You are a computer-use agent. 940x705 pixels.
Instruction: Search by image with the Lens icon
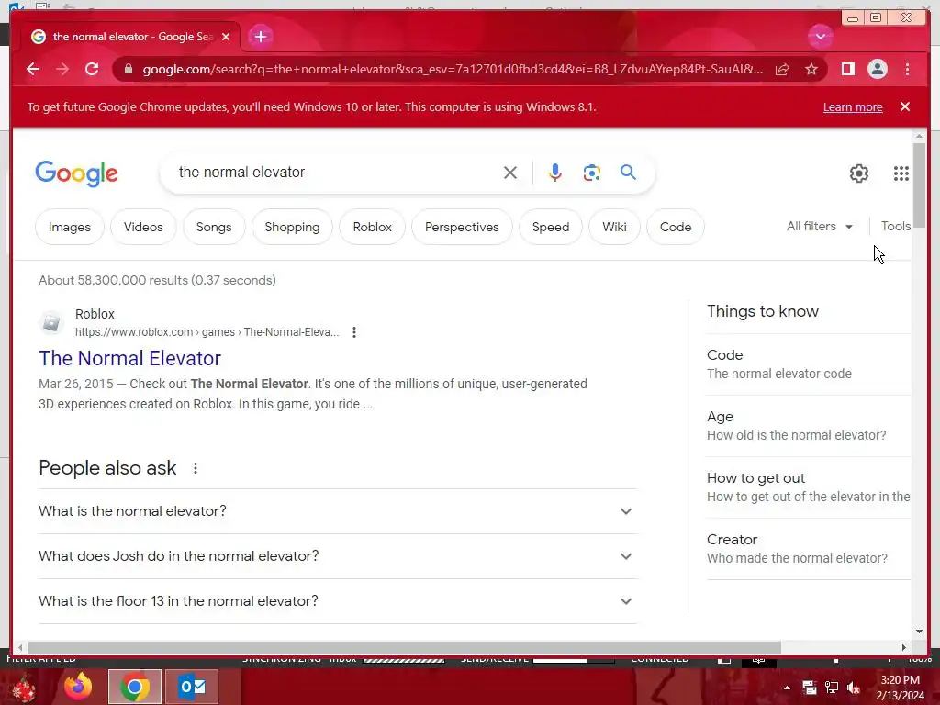tap(591, 173)
